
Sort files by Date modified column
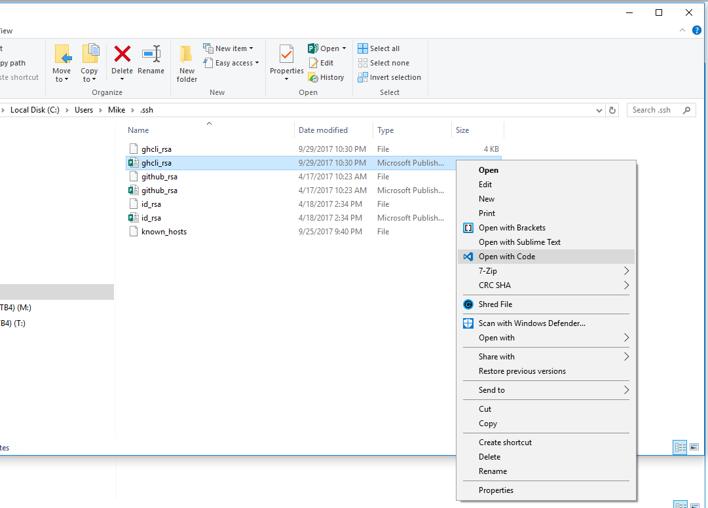[333, 130]
